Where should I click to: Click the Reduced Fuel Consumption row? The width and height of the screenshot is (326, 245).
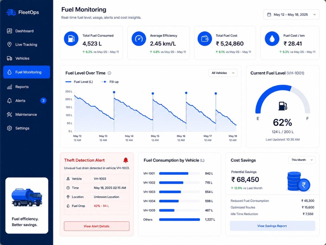pyautogui.click(x=272, y=201)
